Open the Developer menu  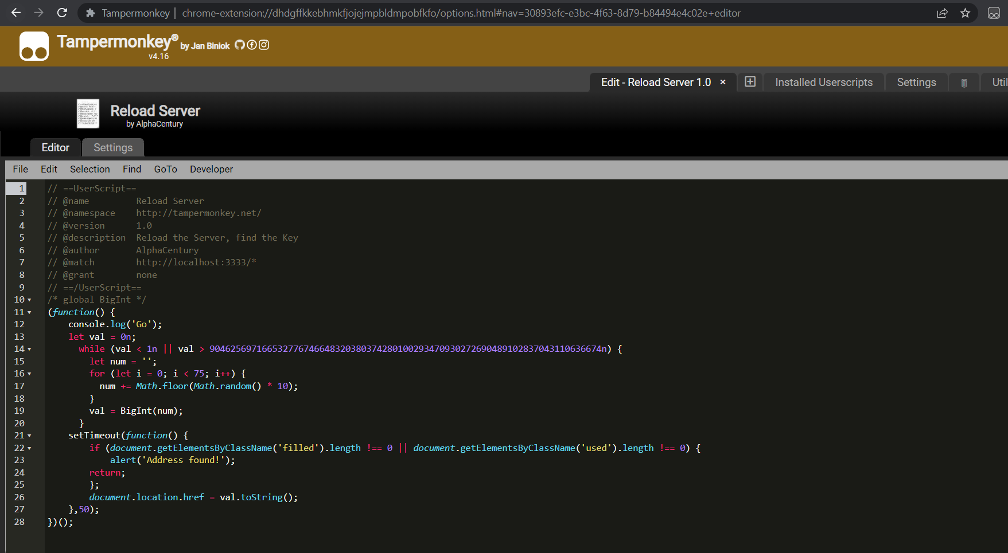(x=211, y=169)
